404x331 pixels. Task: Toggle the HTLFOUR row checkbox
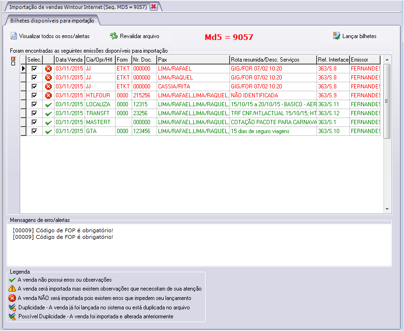click(x=34, y=95)
